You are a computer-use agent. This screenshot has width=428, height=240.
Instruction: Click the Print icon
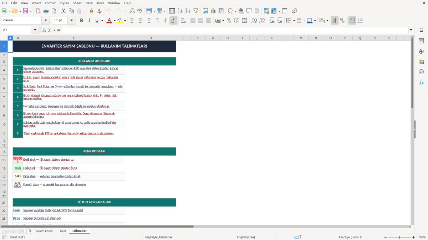(46, 11)
